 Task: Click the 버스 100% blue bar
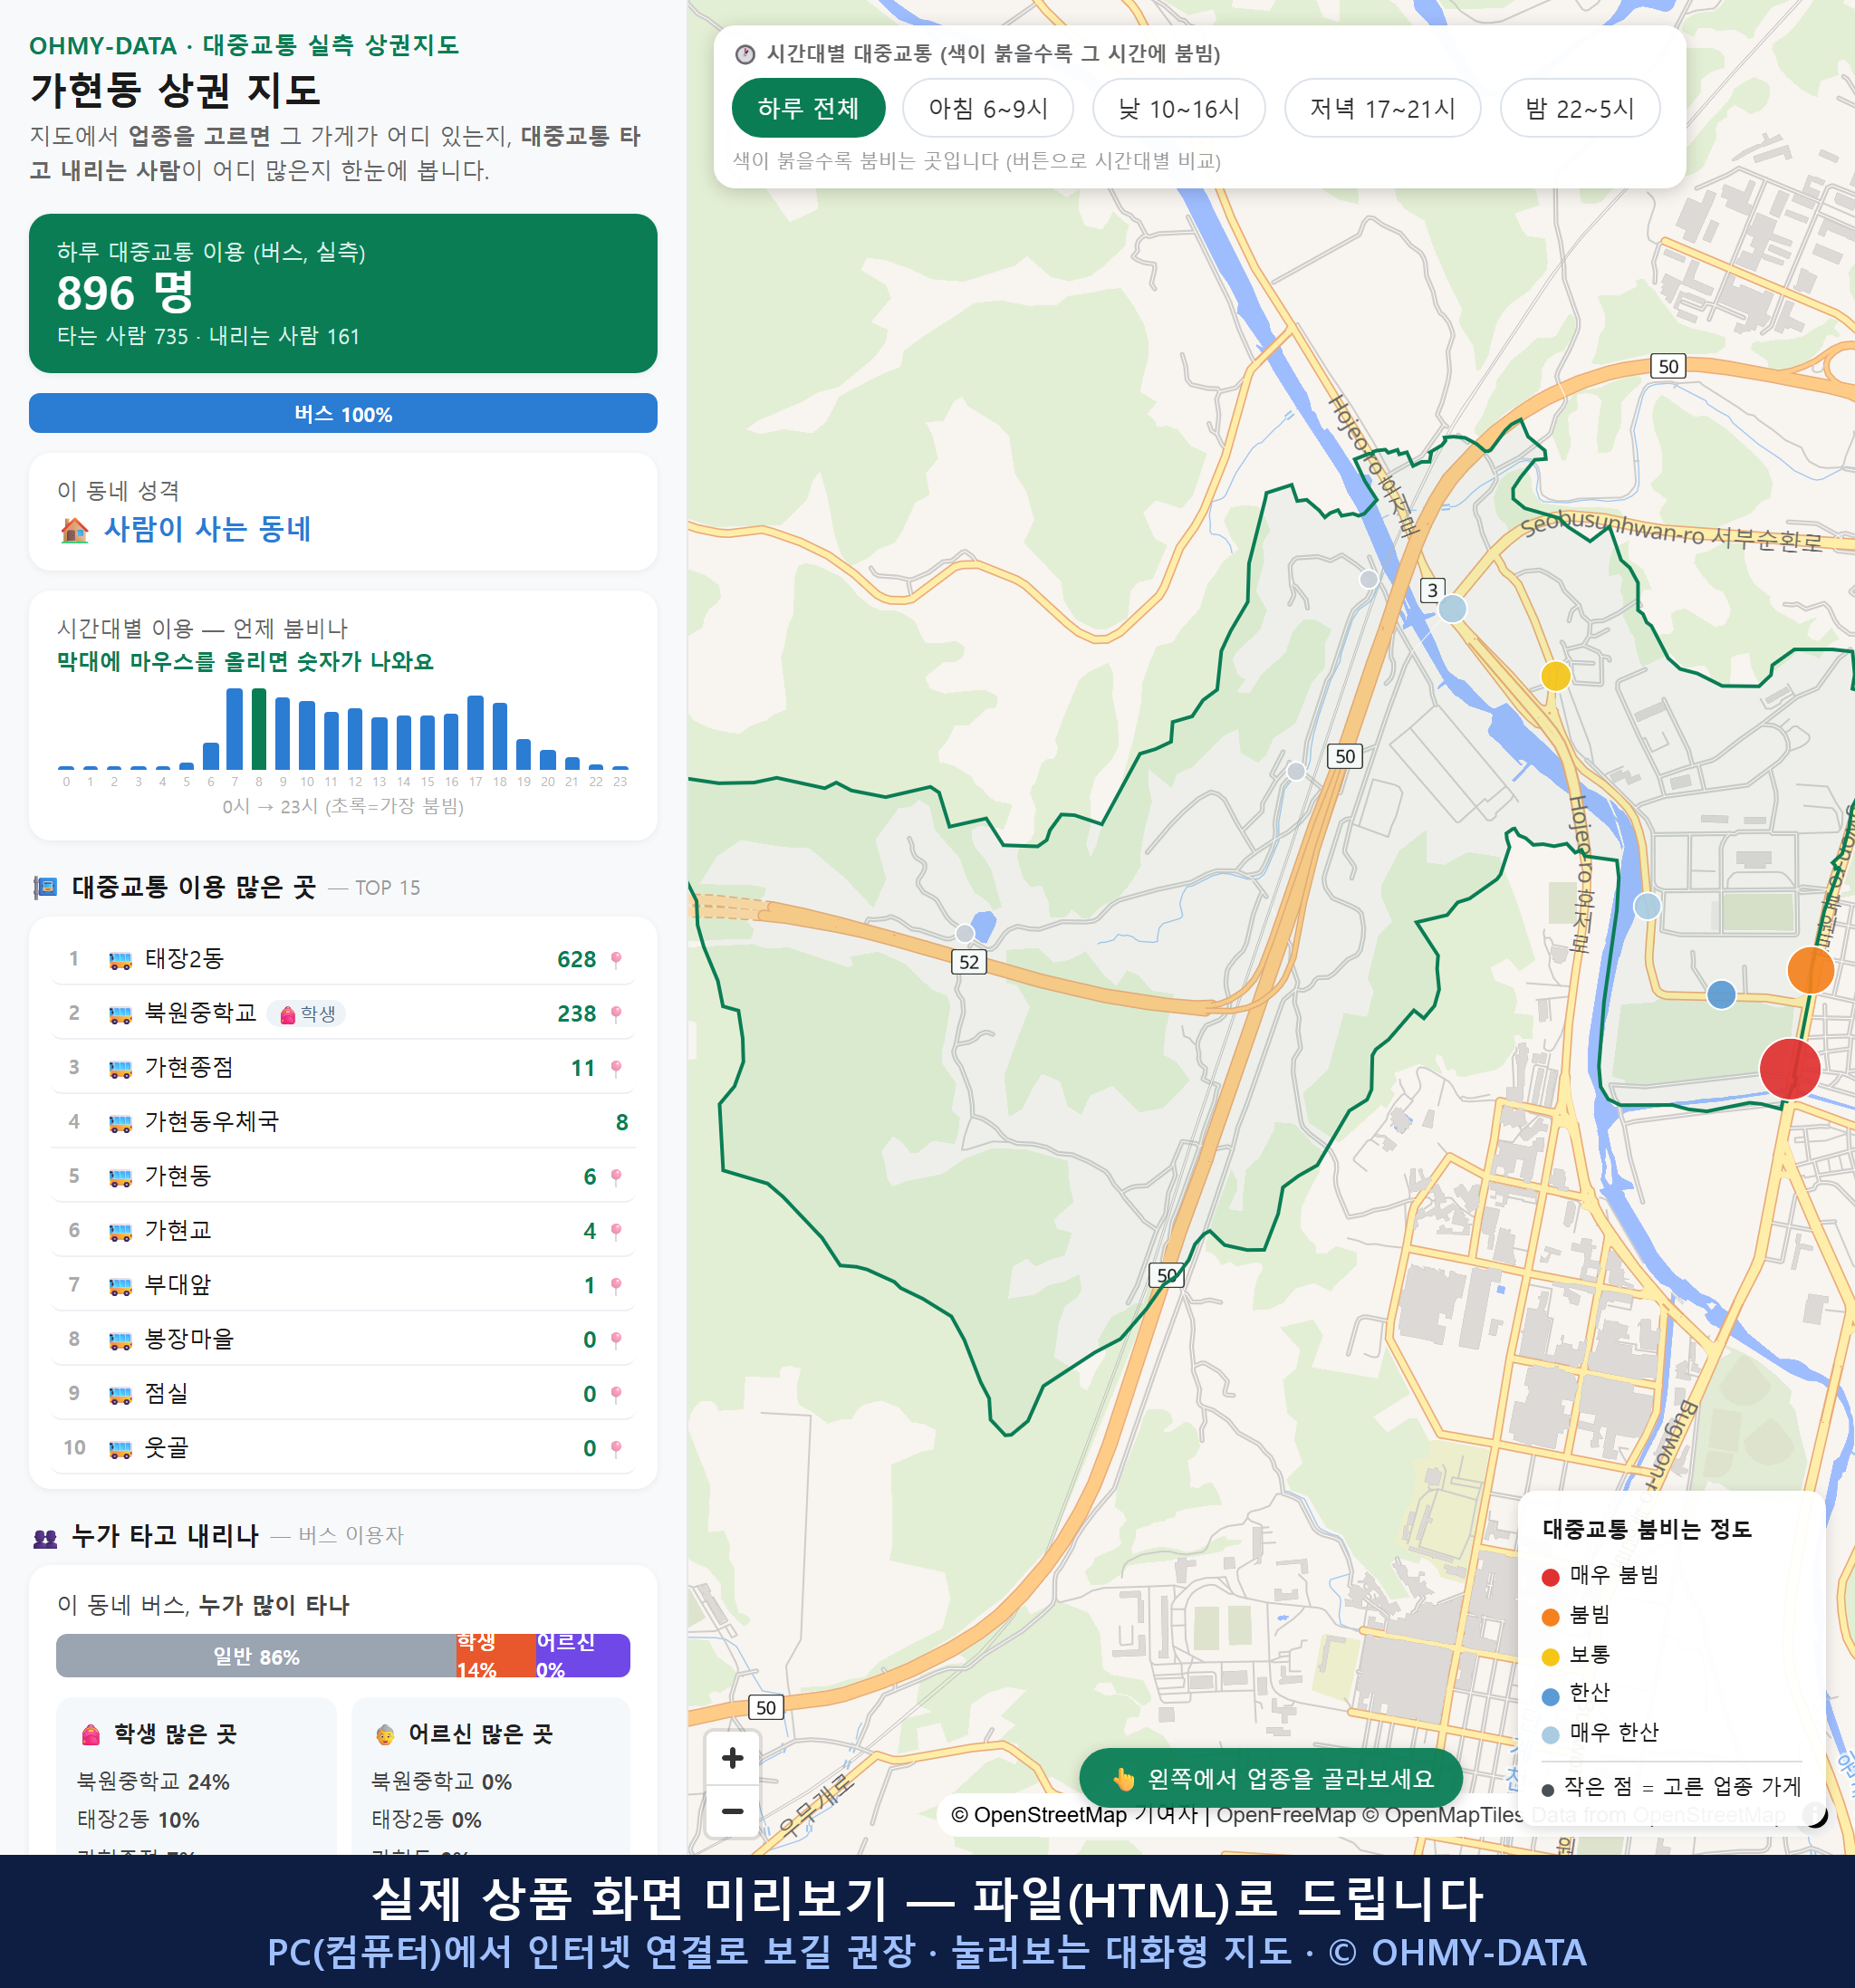(343, 413)
